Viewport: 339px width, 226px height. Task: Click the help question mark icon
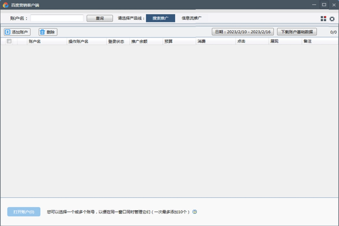tap(194, 212)
